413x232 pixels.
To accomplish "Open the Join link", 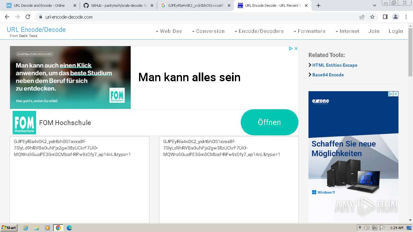I will pos(374,31).
